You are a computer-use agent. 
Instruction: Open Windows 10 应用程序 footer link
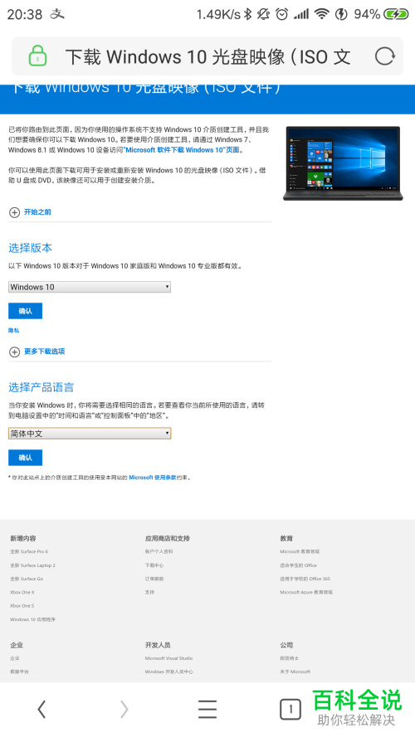[33, 619]
